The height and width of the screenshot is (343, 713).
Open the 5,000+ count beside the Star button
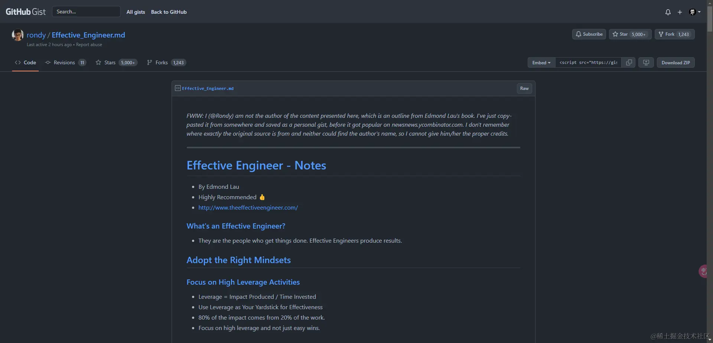[x=639, y=35]
